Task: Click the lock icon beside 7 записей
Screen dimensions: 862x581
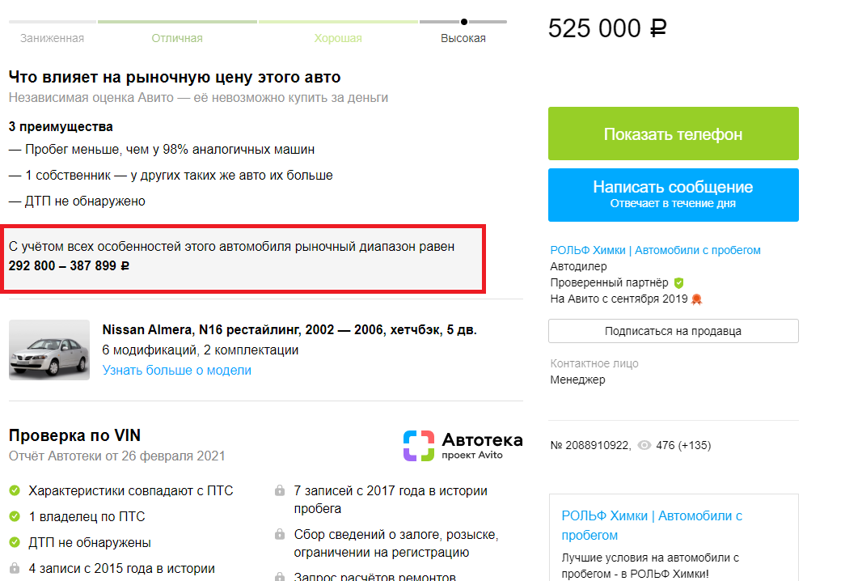Action: 280,490
